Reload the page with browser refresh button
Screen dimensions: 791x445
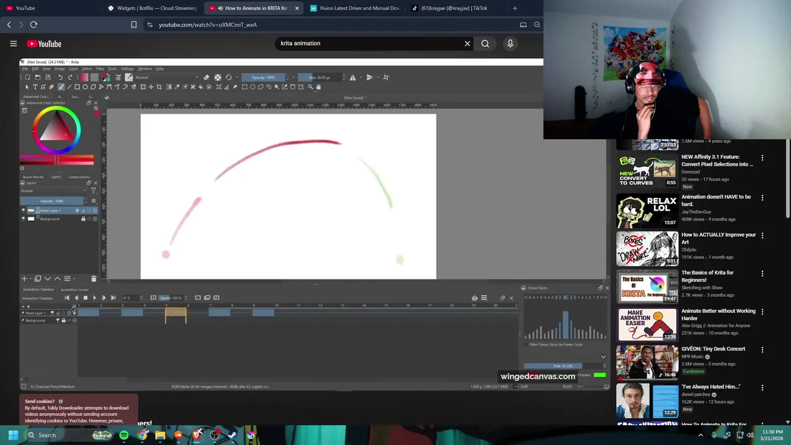(x=33, y=25)
